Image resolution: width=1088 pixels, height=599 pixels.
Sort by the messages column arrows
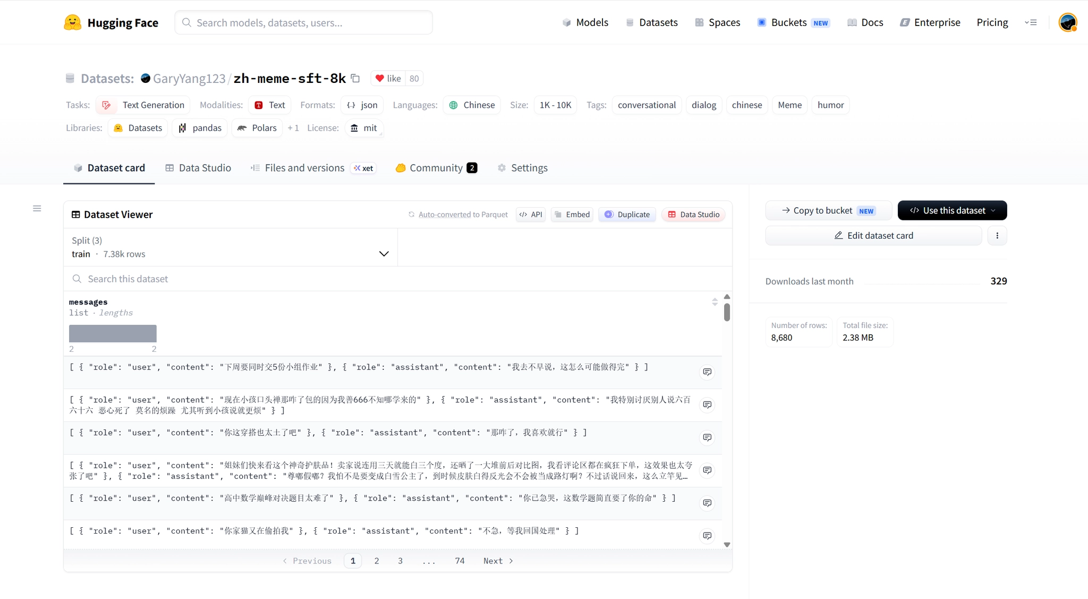[715, 302]
